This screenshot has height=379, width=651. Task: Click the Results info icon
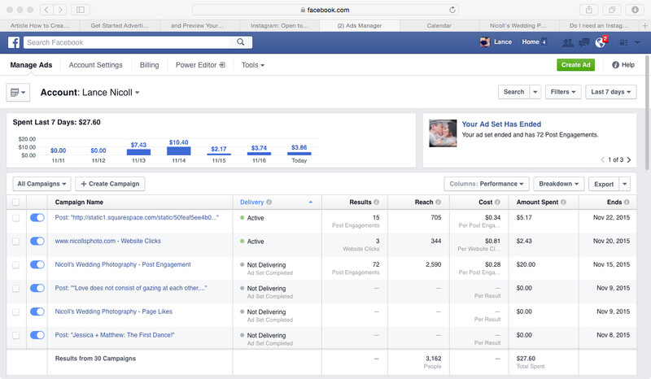coord(376,203)
